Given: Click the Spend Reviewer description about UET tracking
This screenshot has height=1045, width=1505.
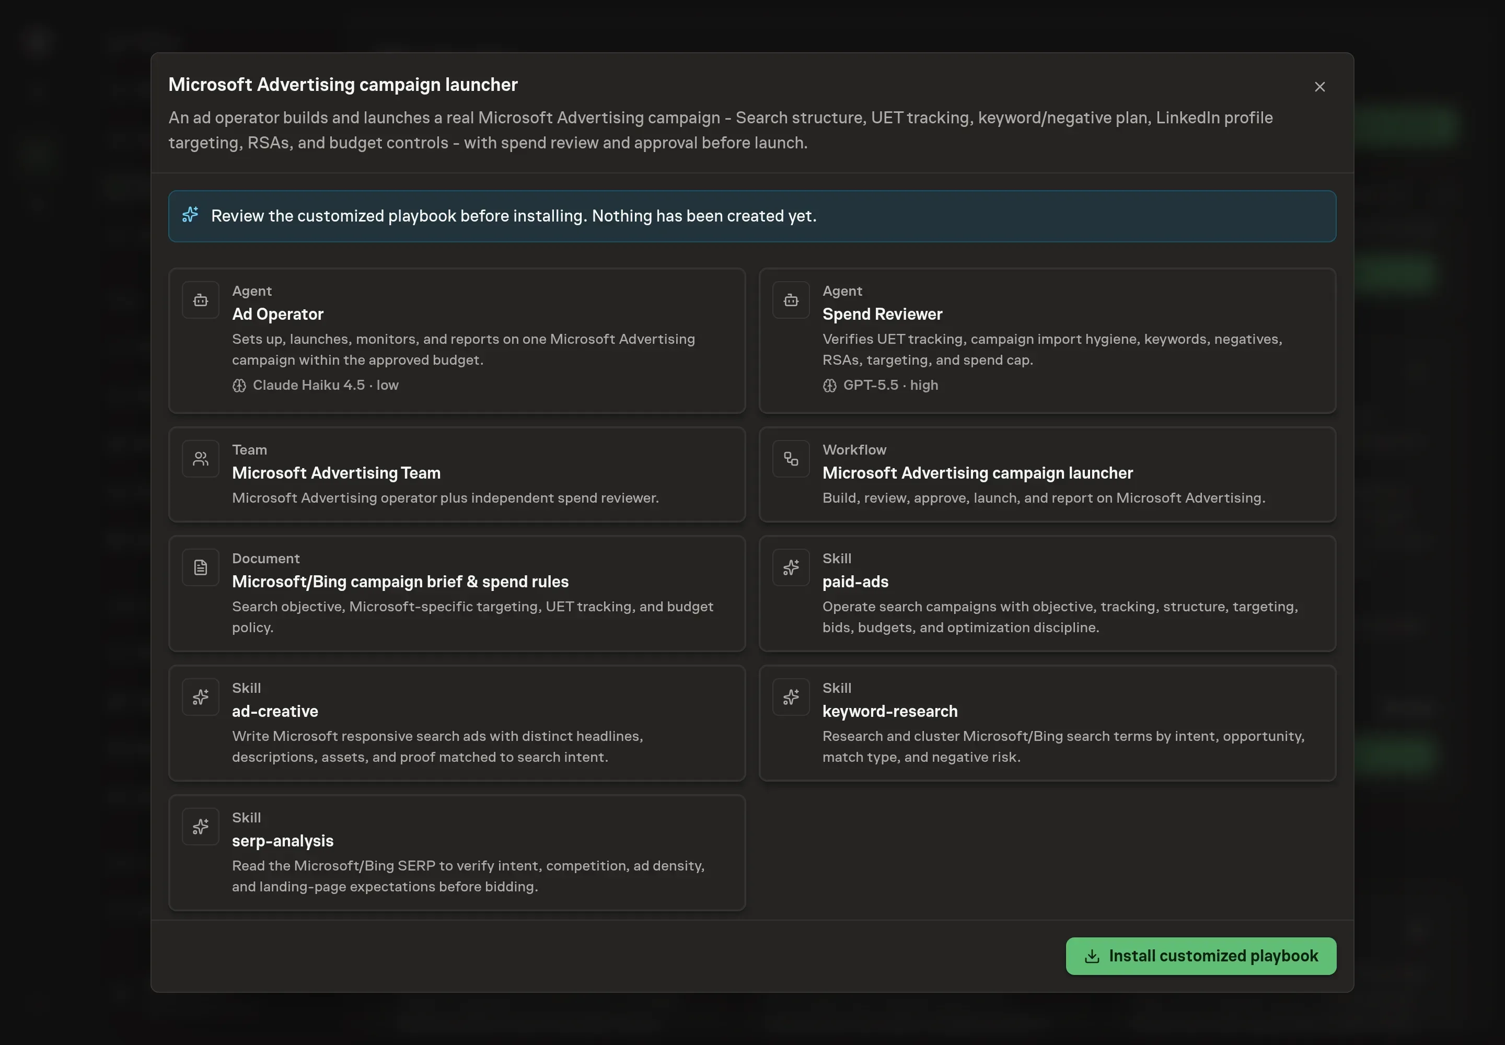Looking at the screenshot, I should pos(1052,350).
